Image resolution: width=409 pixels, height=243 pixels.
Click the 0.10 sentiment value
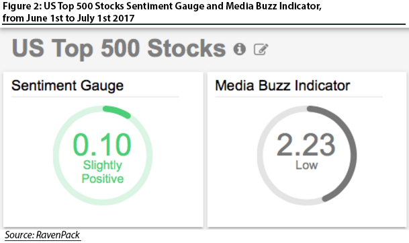pyautogui.click(x=102, y=145)
